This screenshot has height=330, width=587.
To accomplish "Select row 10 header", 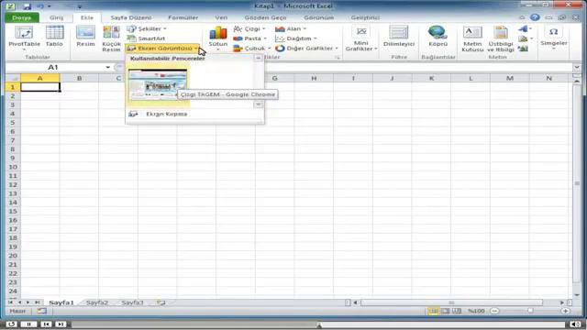I will click(13, 167).
